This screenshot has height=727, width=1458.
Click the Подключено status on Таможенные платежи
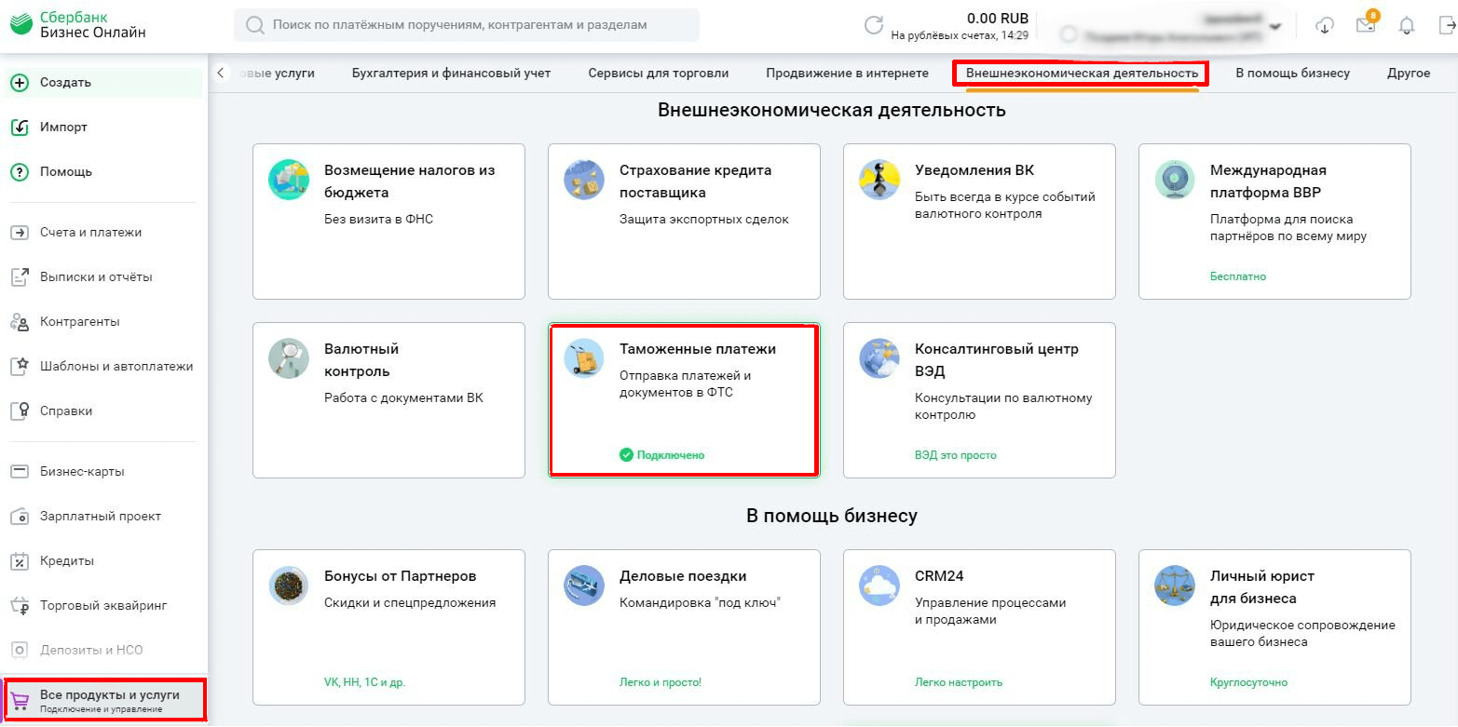point(662,455)
